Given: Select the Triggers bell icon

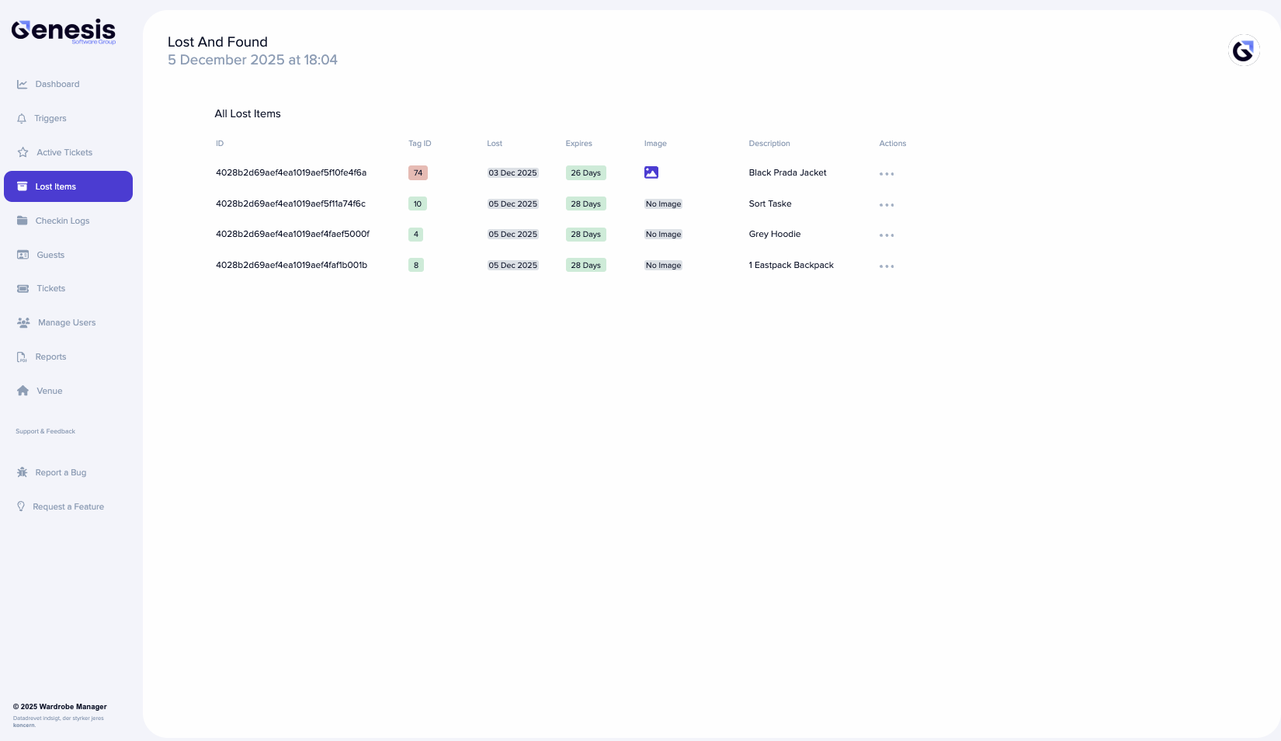Looking at the screenshot, I should [x=22, y=118].
